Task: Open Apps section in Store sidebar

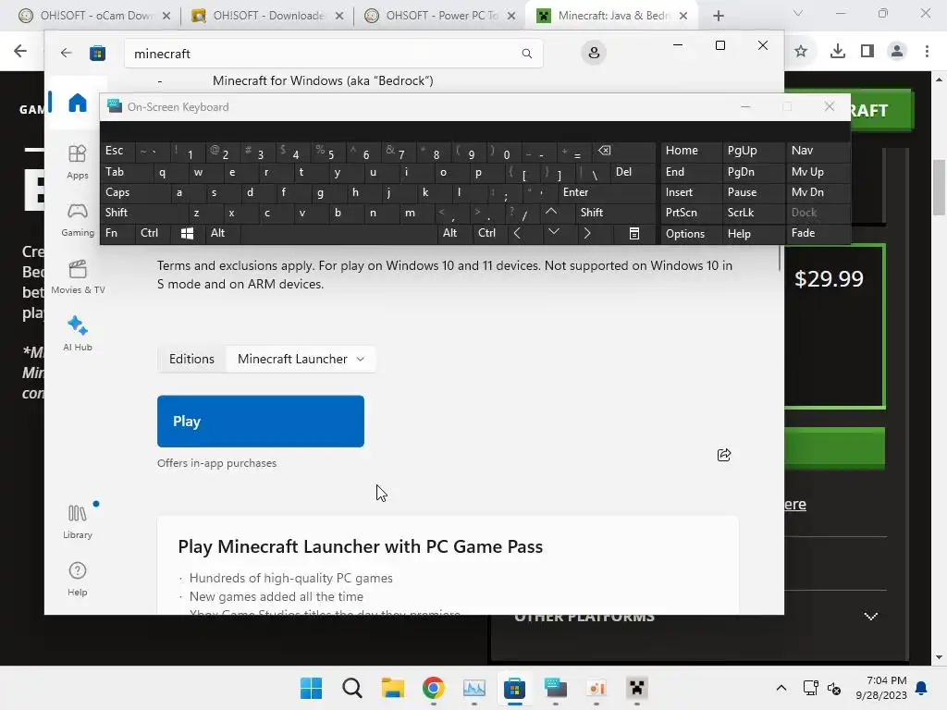Action: point(78,162)
